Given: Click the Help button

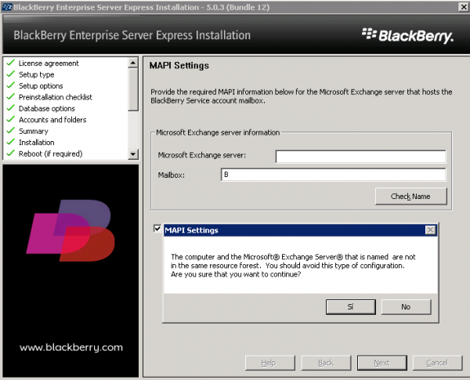Looking at the screenshot, I should [x=269, y=363].
